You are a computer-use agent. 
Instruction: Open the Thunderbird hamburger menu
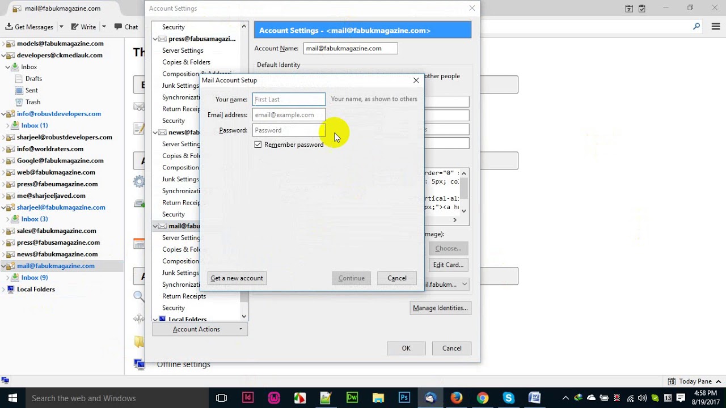click(x=715, y=27)
